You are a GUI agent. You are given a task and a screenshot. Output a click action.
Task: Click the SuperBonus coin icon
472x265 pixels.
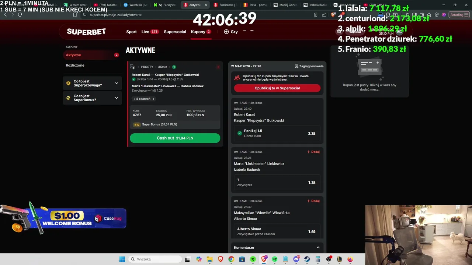tap(68, 98)
